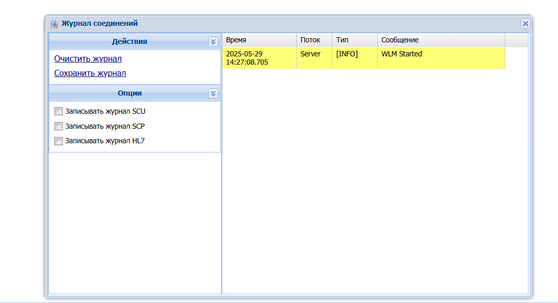Viewport: 558px width, 303px height.
Task: Collapse the Действия panel with chevron icon
Action: point(213,41)
